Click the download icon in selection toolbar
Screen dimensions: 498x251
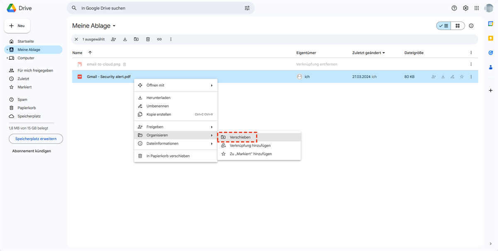(125, 39)
